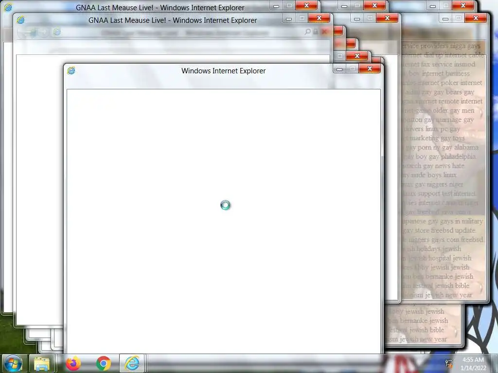Click the IE logo of the rearmost GNAA window
This screenshot has width=498, height=373.
pyautogui.click(x=8, y=7)
